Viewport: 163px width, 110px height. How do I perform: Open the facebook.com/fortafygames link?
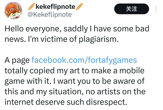tap(84, 60)
